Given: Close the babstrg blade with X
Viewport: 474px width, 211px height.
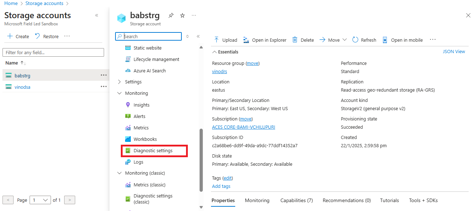Looking at the screenshot, I should click(468, 15).
